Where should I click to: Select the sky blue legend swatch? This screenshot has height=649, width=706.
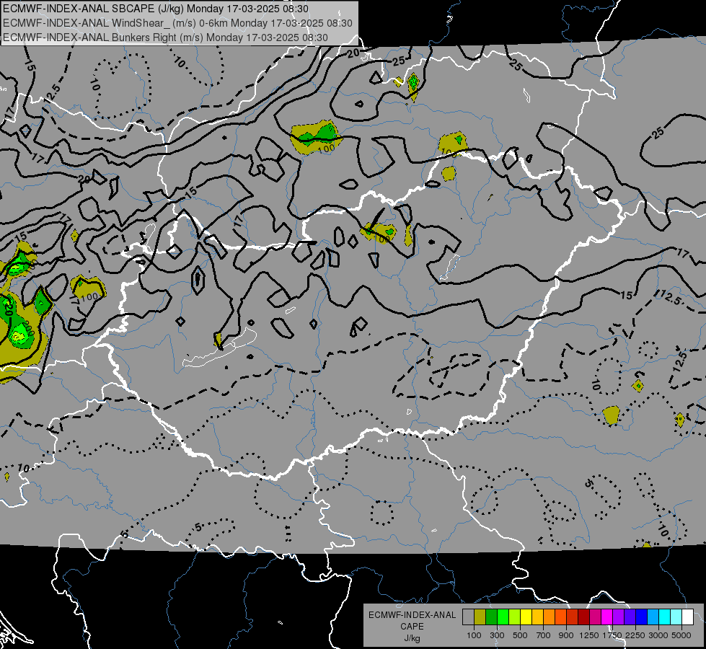point(653,617)
